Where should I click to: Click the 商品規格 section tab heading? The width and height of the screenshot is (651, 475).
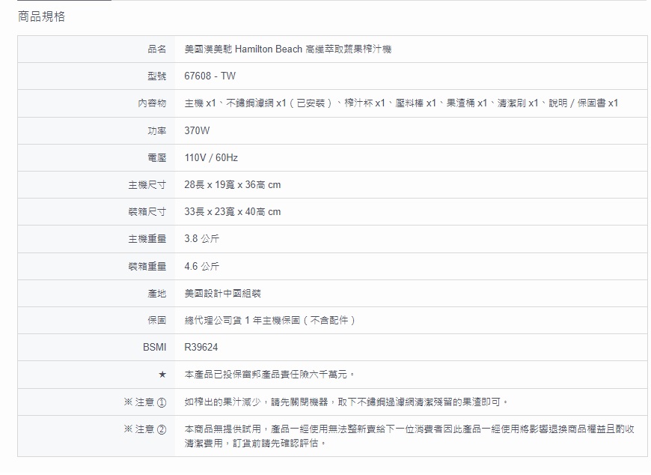point(41,16)
